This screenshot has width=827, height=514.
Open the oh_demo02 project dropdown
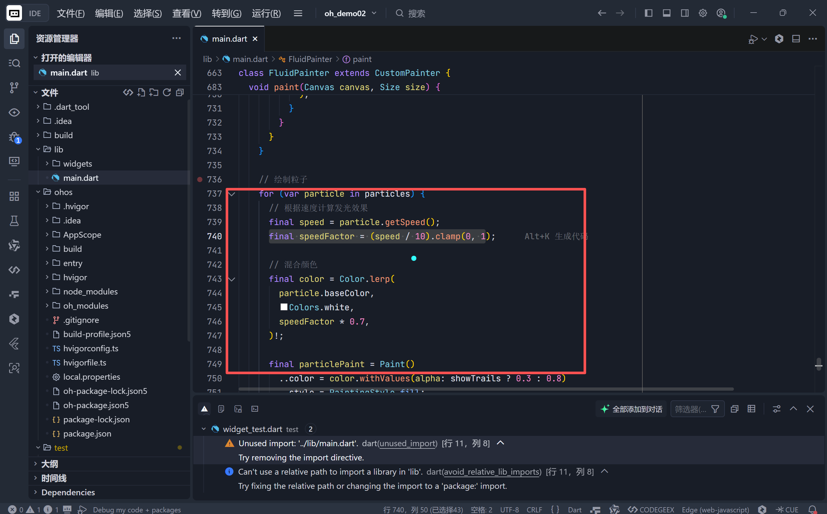point(350,13)
